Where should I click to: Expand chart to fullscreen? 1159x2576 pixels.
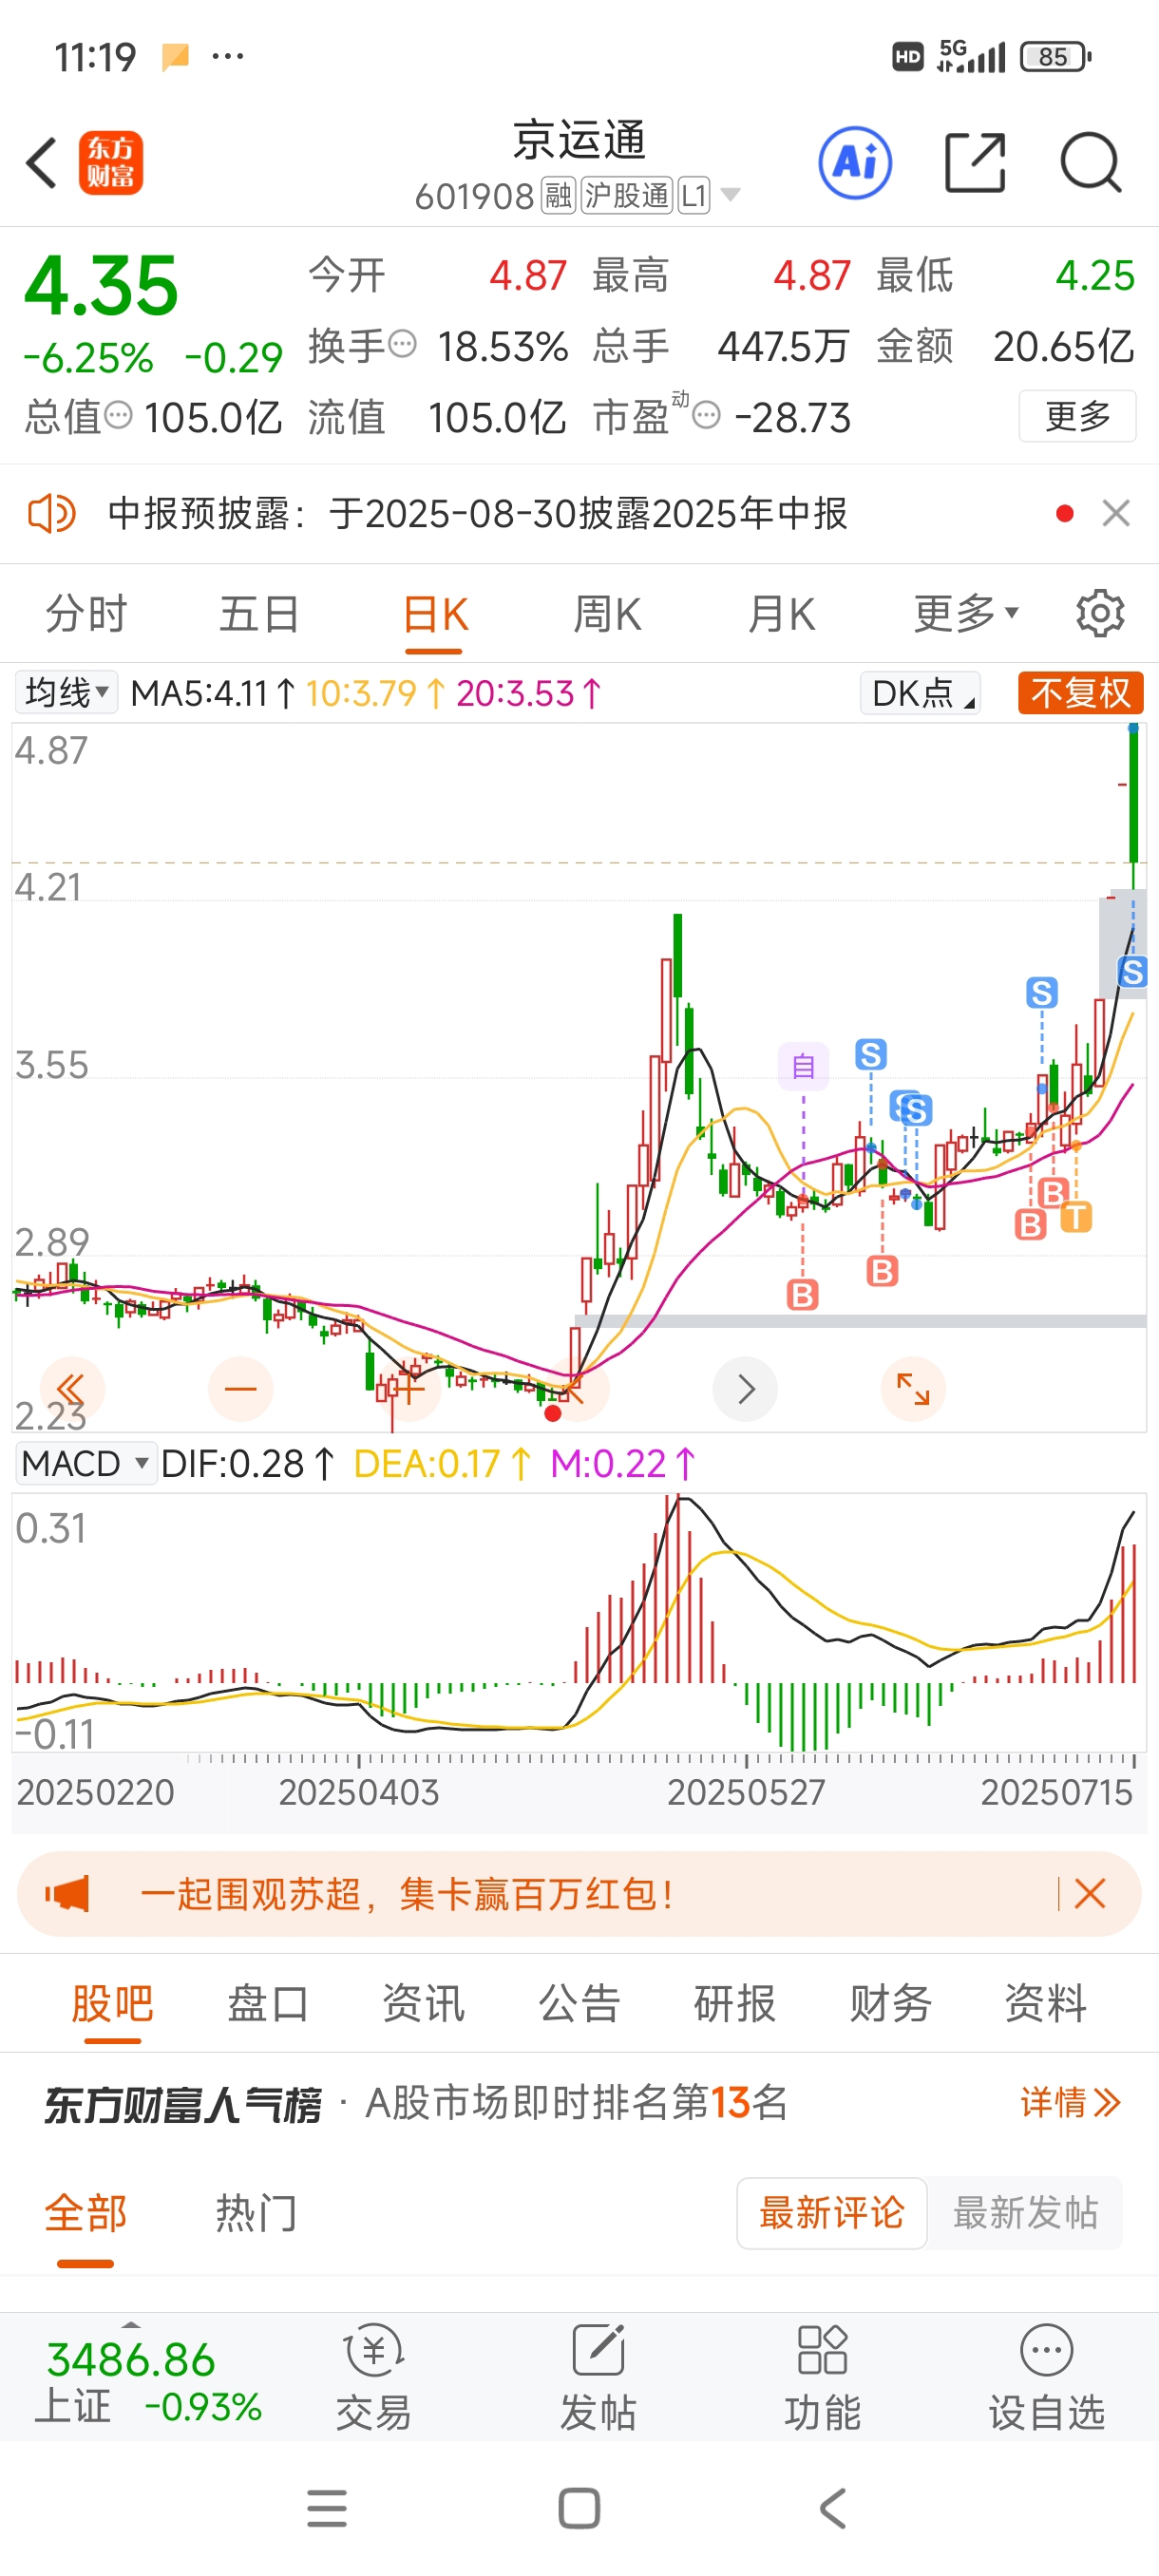coord(913,1389)
